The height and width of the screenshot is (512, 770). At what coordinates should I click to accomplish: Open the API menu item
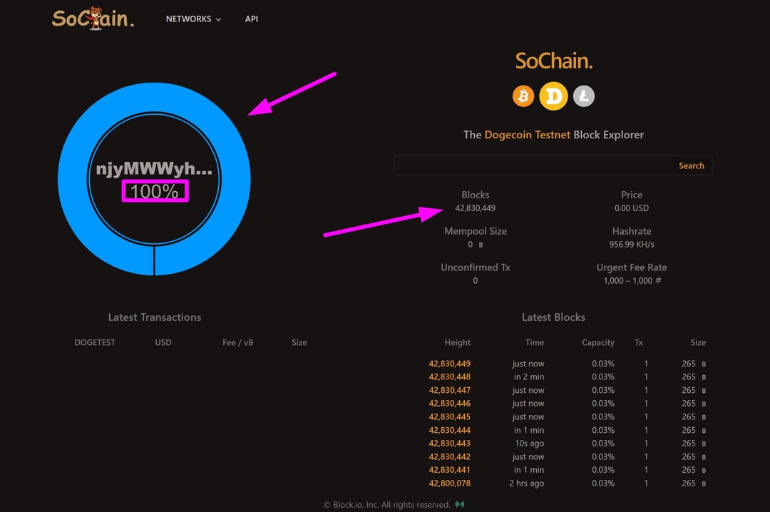[x=252, y=19]
